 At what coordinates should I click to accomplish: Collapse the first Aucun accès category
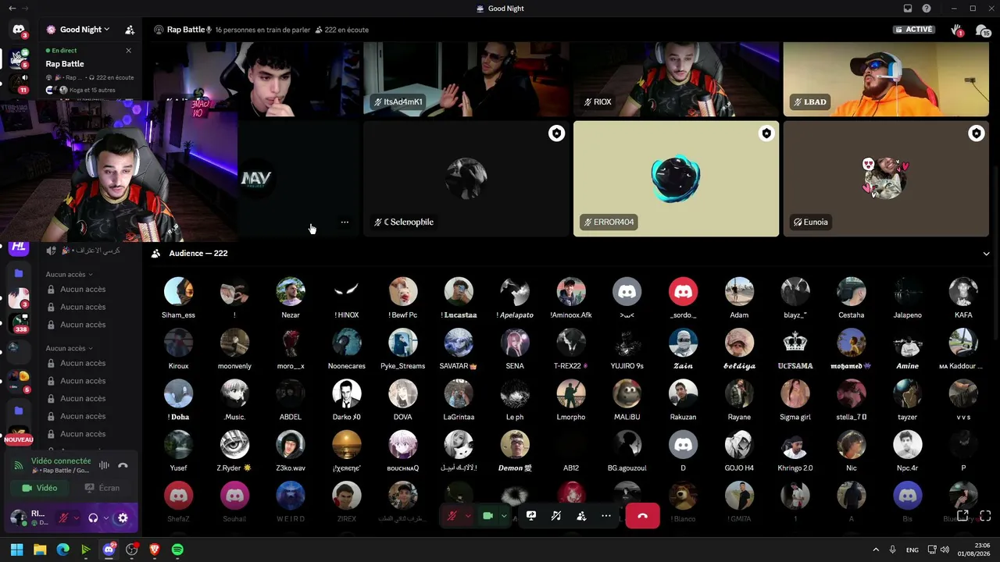pyautogui.click(x=69, y=275)
